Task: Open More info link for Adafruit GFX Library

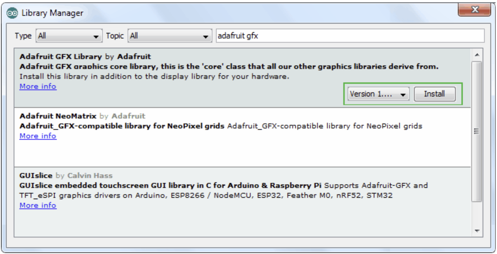Action: coord(38,86)
